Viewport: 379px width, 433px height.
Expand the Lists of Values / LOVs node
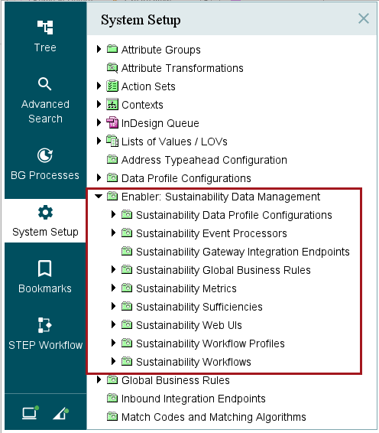[99, 141]
